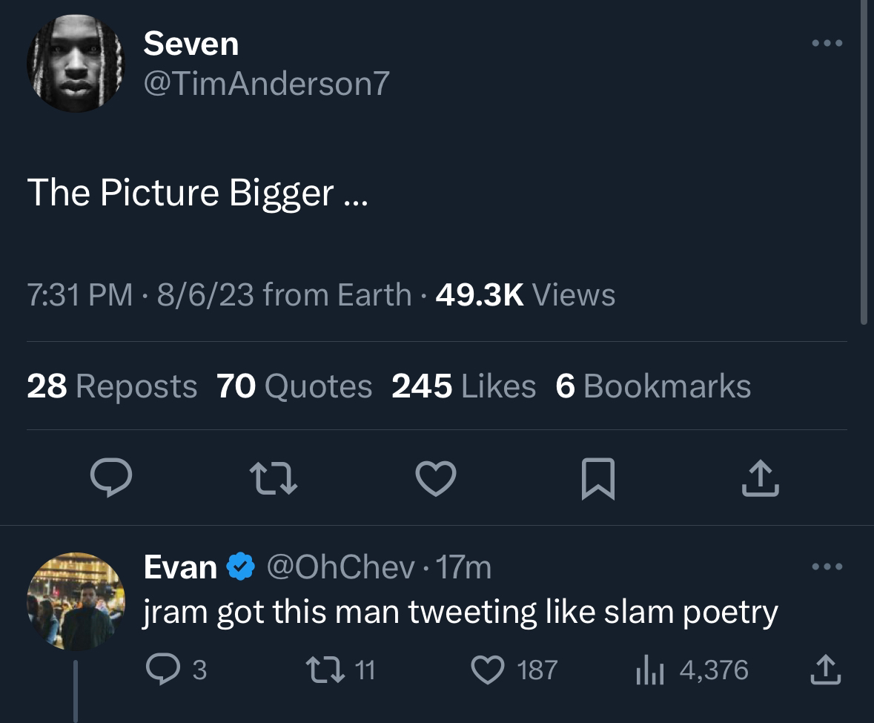Open Evan's profile picture

(76, 601)
